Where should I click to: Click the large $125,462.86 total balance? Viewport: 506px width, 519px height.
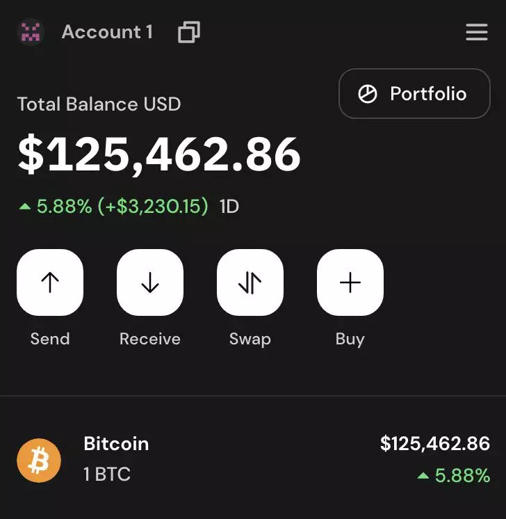(x=159, y=154)
